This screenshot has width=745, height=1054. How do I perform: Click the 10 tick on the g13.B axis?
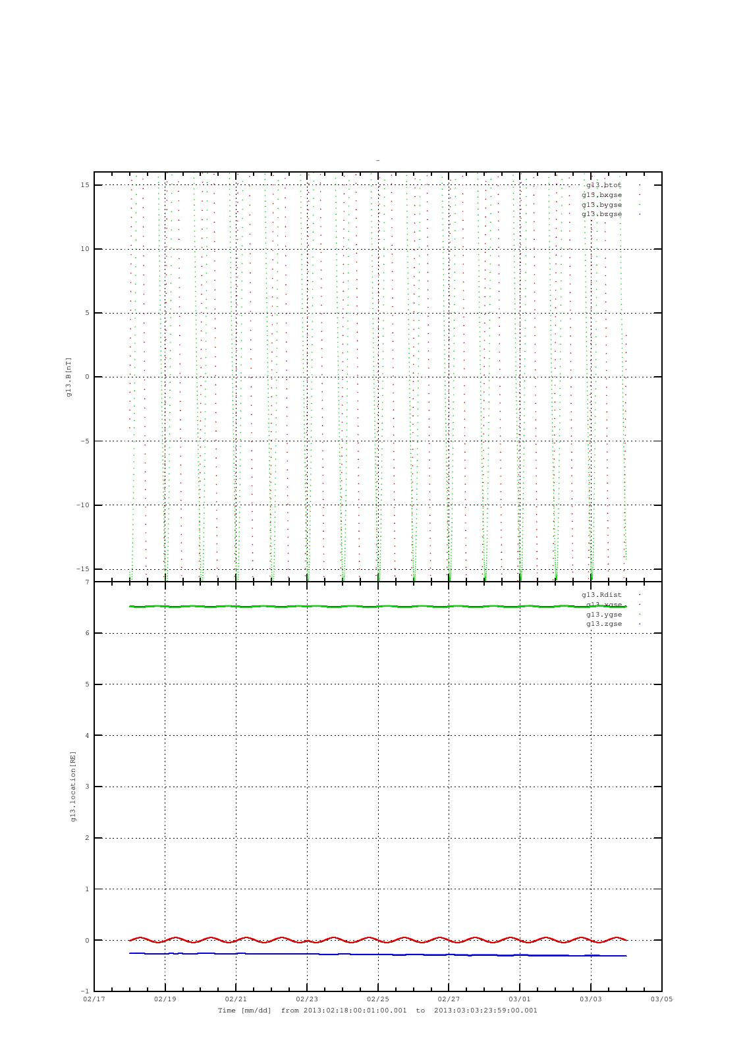pyautogui.click(x=85, y=249)
